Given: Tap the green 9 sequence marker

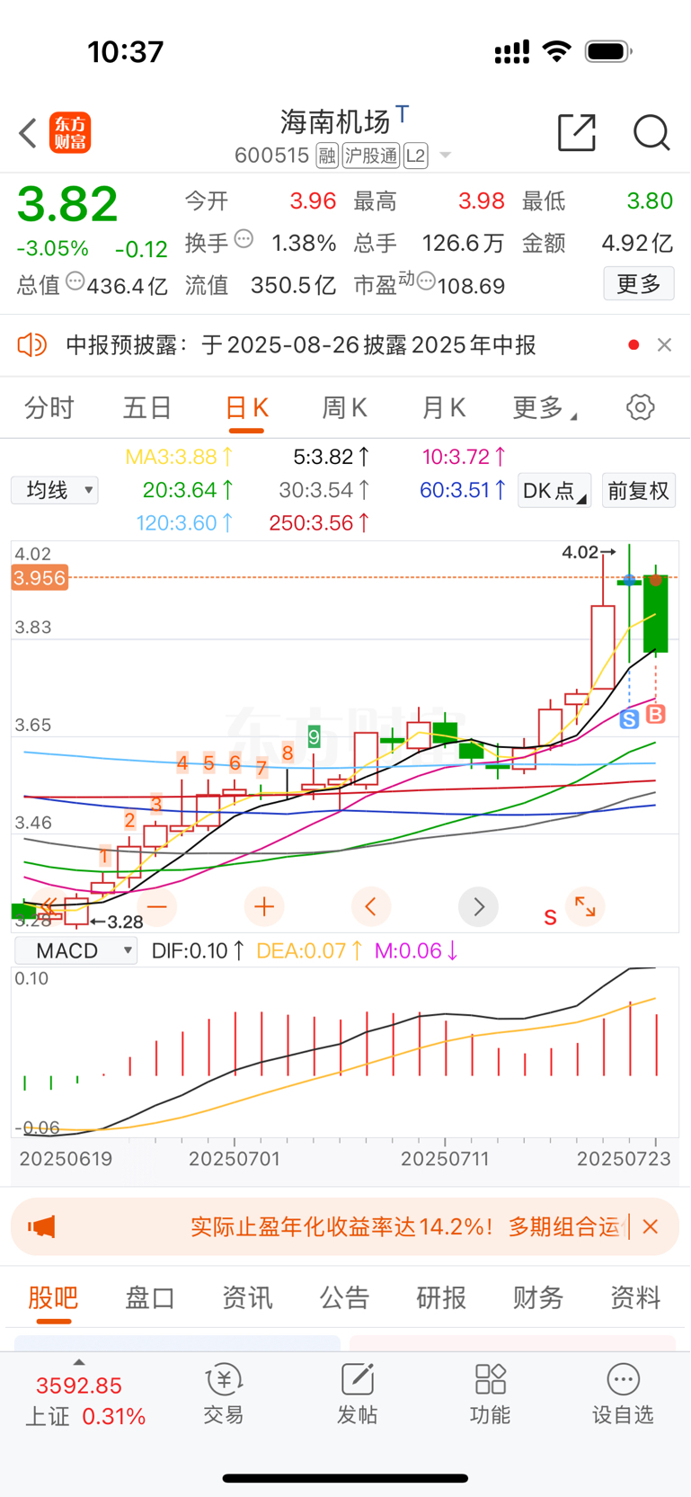Looking at the screenshot, I should (x=314, y=737).
